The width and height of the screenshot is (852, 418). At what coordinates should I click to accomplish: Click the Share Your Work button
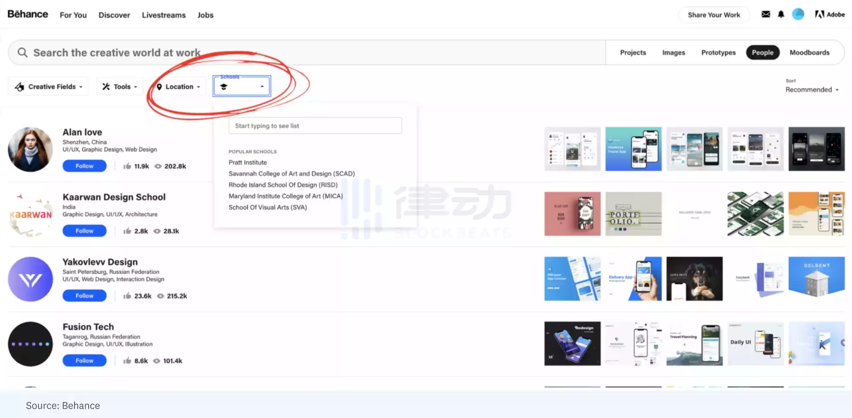coord(714,15)
